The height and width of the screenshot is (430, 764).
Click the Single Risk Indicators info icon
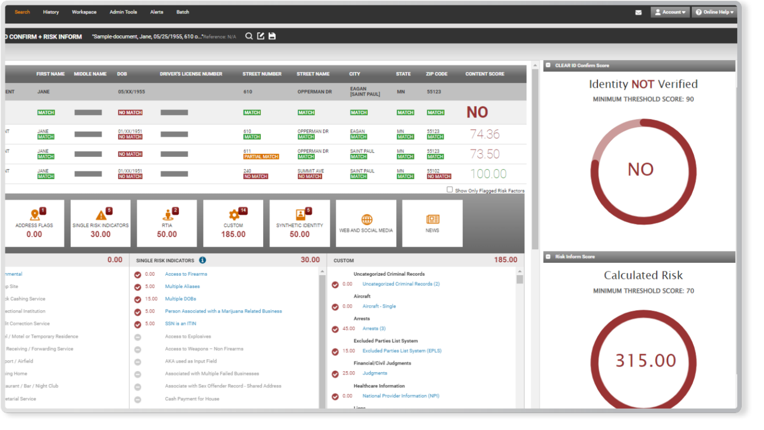pyautogui.click(x=202, y=260)
